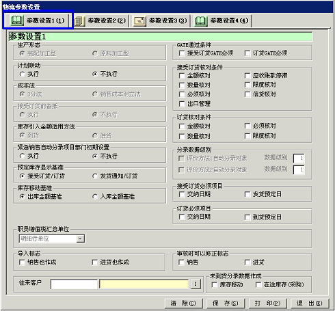335x311 pixels.
Task: Open lookup button beside 往来客户 field
Action: point(196,284)
